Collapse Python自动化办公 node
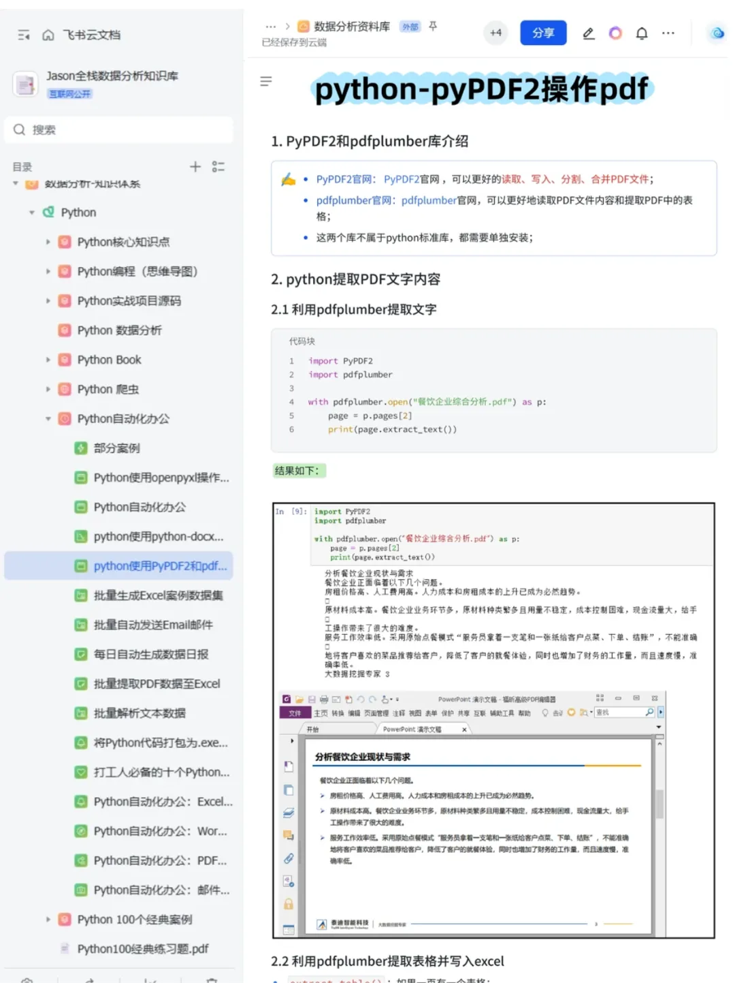Screen dimensions: 735x983 pos(48,418)
